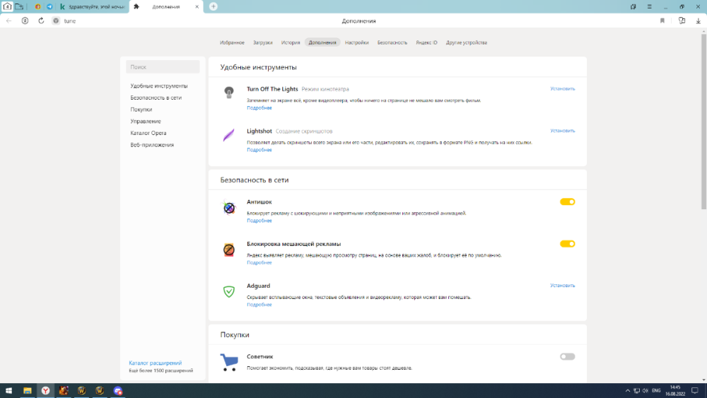Click the Yandex Browser taskbar icon
This screenshot has width=707, height=398.
45,391
